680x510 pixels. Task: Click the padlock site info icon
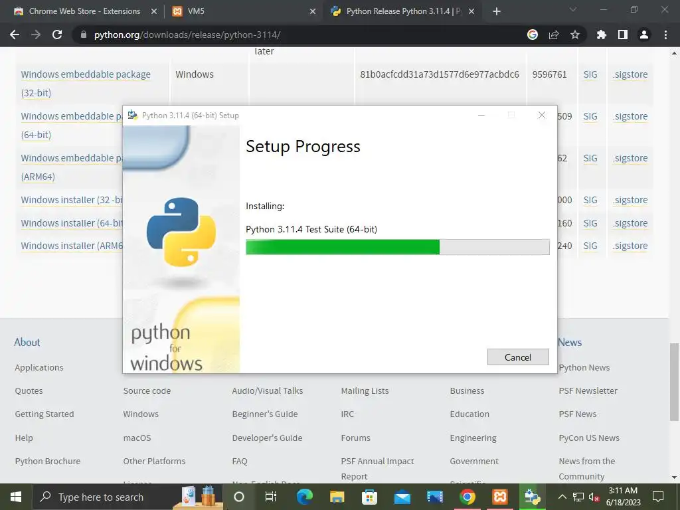coord(84,35)
